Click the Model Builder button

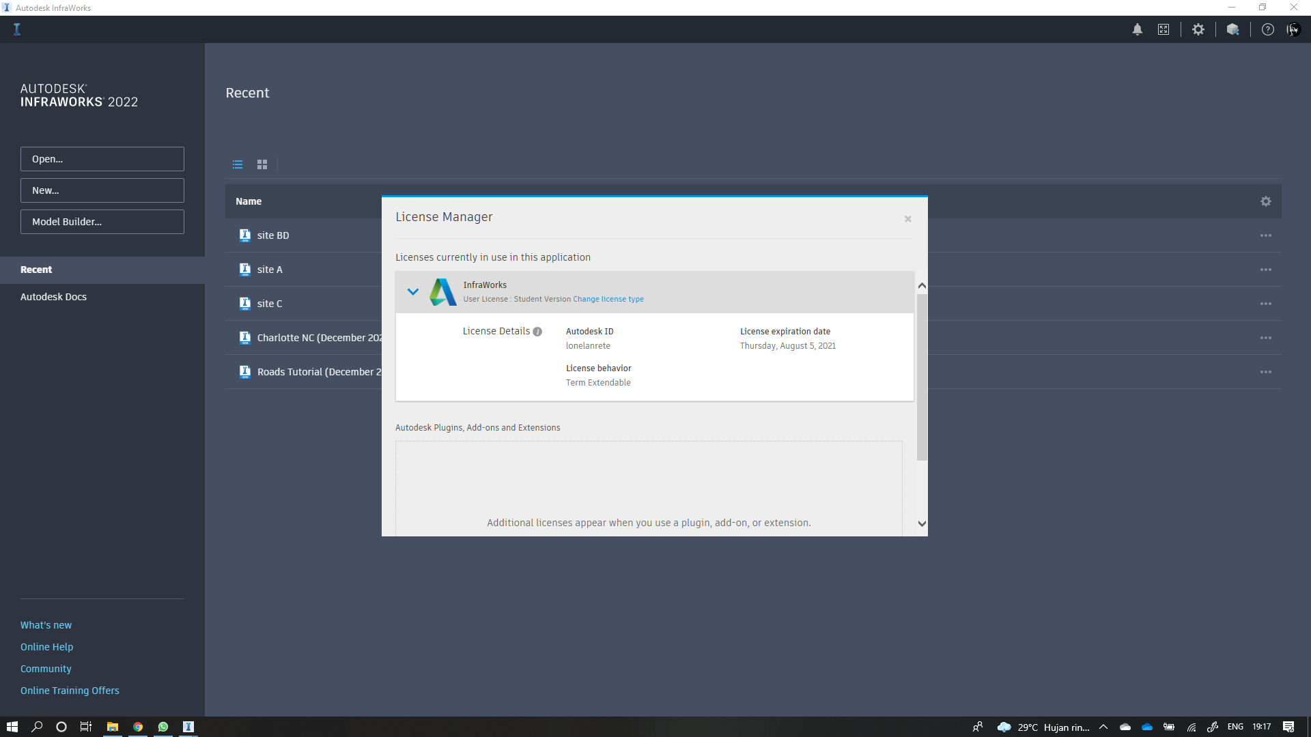pos(102,222)
